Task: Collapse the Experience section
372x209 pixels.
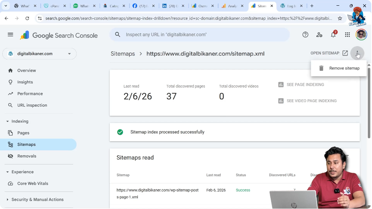Action: click(x=8, y=172)
